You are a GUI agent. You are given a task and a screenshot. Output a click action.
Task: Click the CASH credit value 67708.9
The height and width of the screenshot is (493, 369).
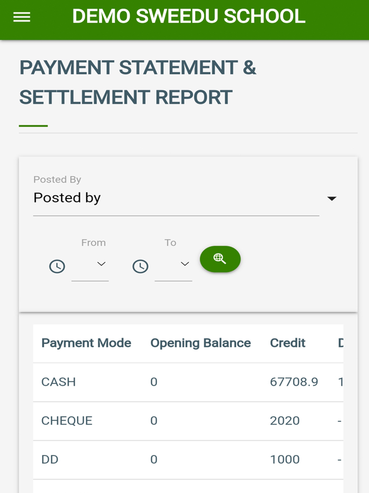[x=294, y=382]
